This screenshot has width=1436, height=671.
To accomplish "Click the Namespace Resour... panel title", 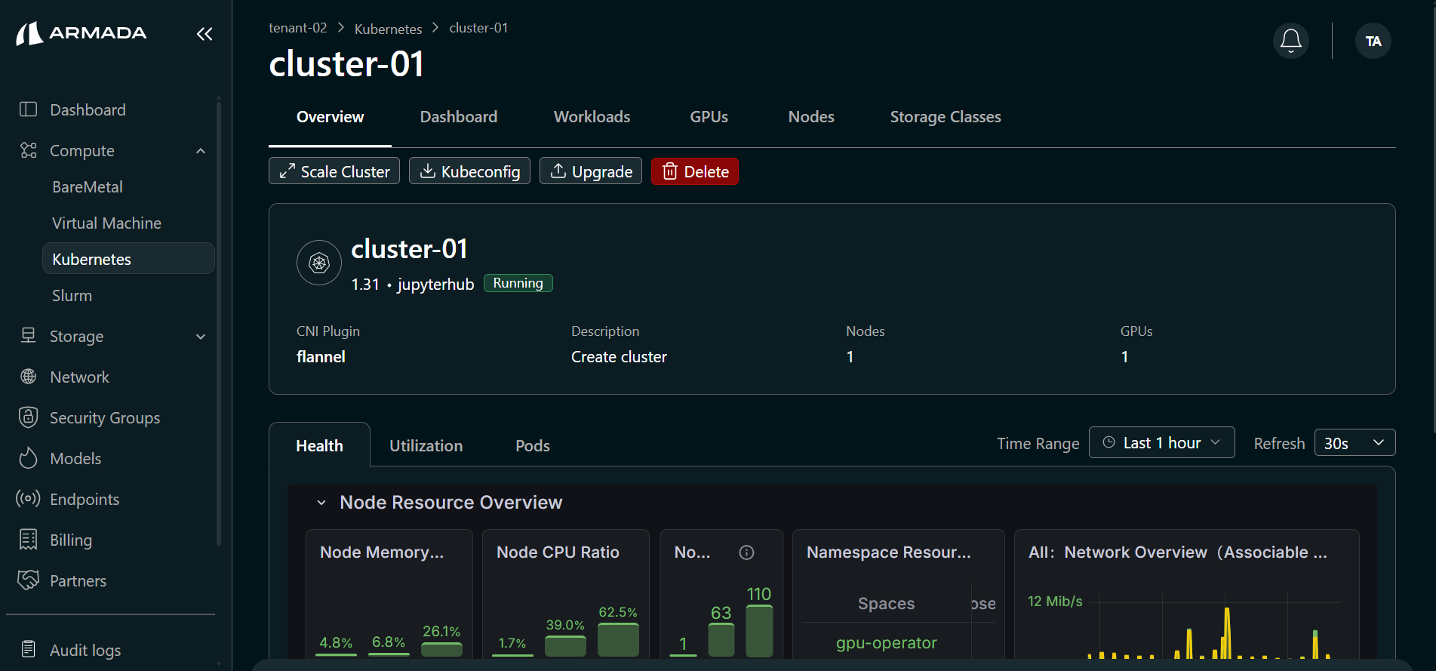I will (888, 552).
